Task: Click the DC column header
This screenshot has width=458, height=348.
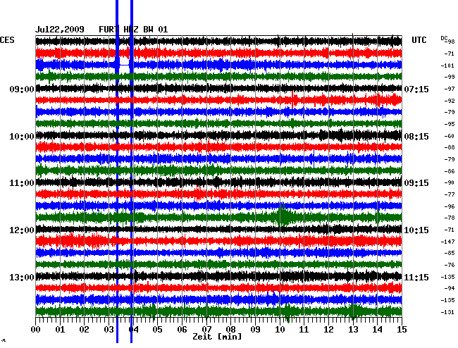Action: (x=444, y=38)
